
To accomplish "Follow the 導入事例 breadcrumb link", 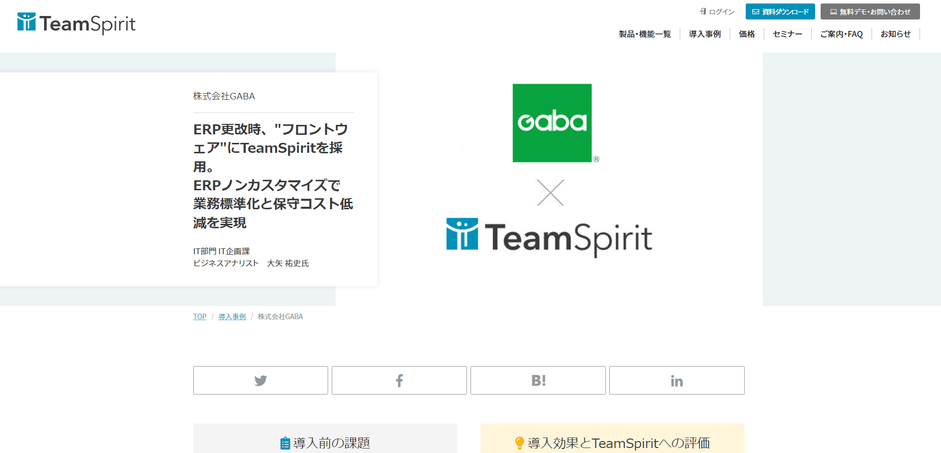I will pyautogui.click(x=232, y=317).
